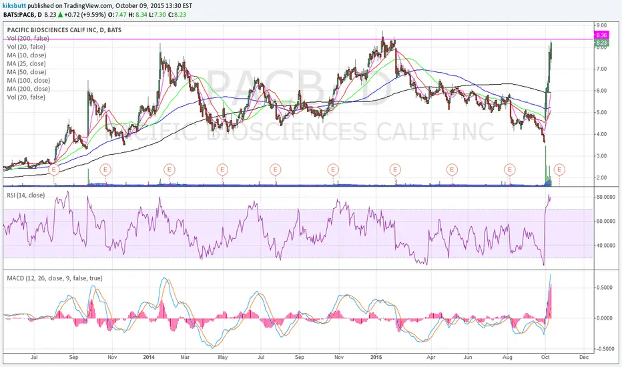Click the Oct label on the time axis

tap(545, 357)
